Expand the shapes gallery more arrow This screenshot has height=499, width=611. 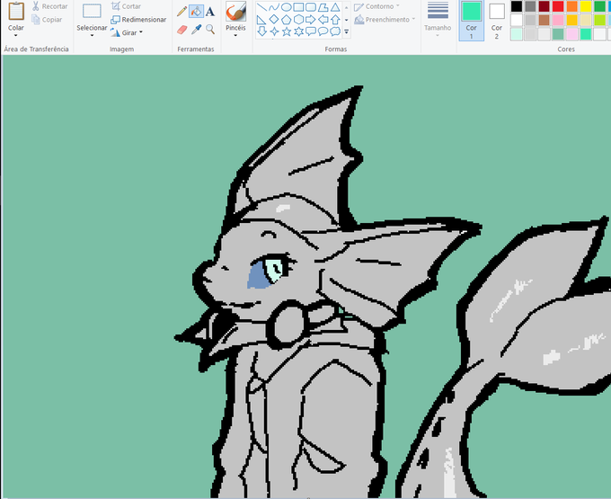[x=347, y=32]
